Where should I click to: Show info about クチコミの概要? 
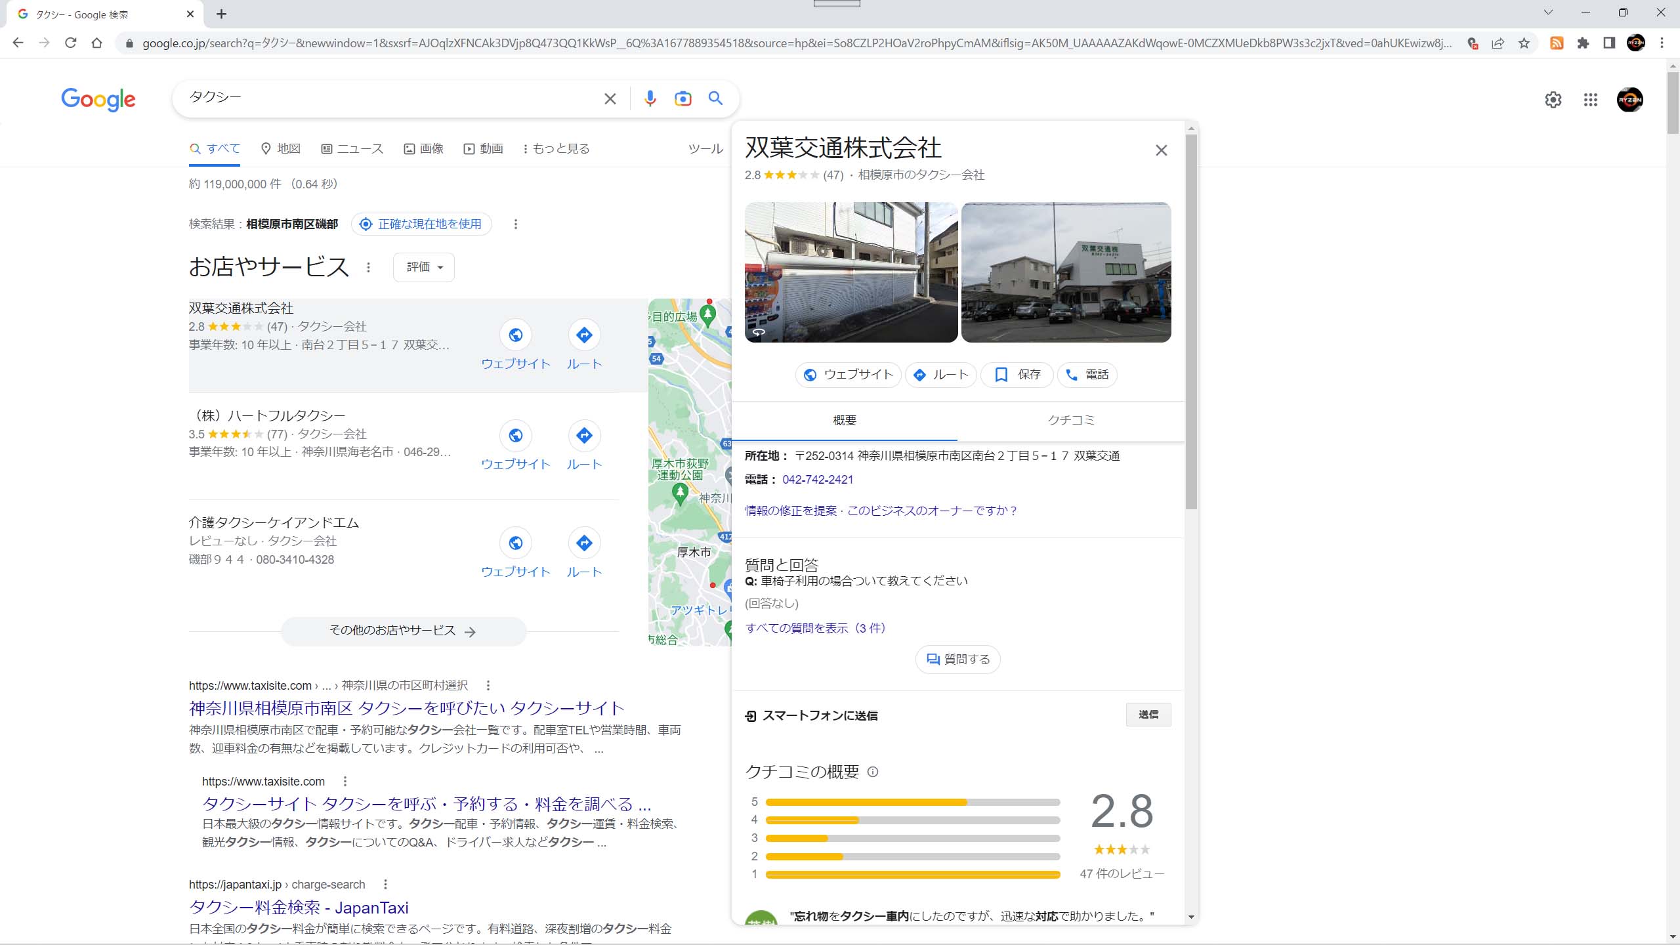tap(873, 772)
